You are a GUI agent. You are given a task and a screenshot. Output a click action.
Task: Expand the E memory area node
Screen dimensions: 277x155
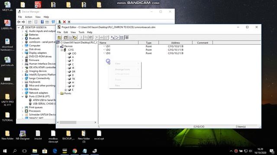(x=65, y=90)
